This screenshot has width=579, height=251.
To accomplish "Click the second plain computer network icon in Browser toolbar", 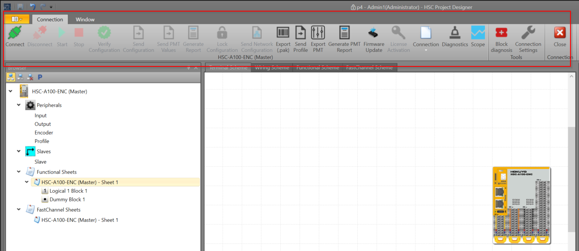I will click(21, 77).
